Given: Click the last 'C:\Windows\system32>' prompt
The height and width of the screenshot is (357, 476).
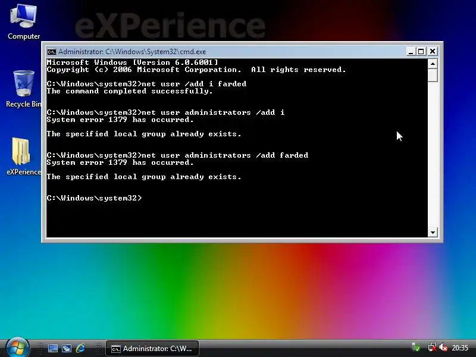Looking at the screenshot, I should point(94,198).
